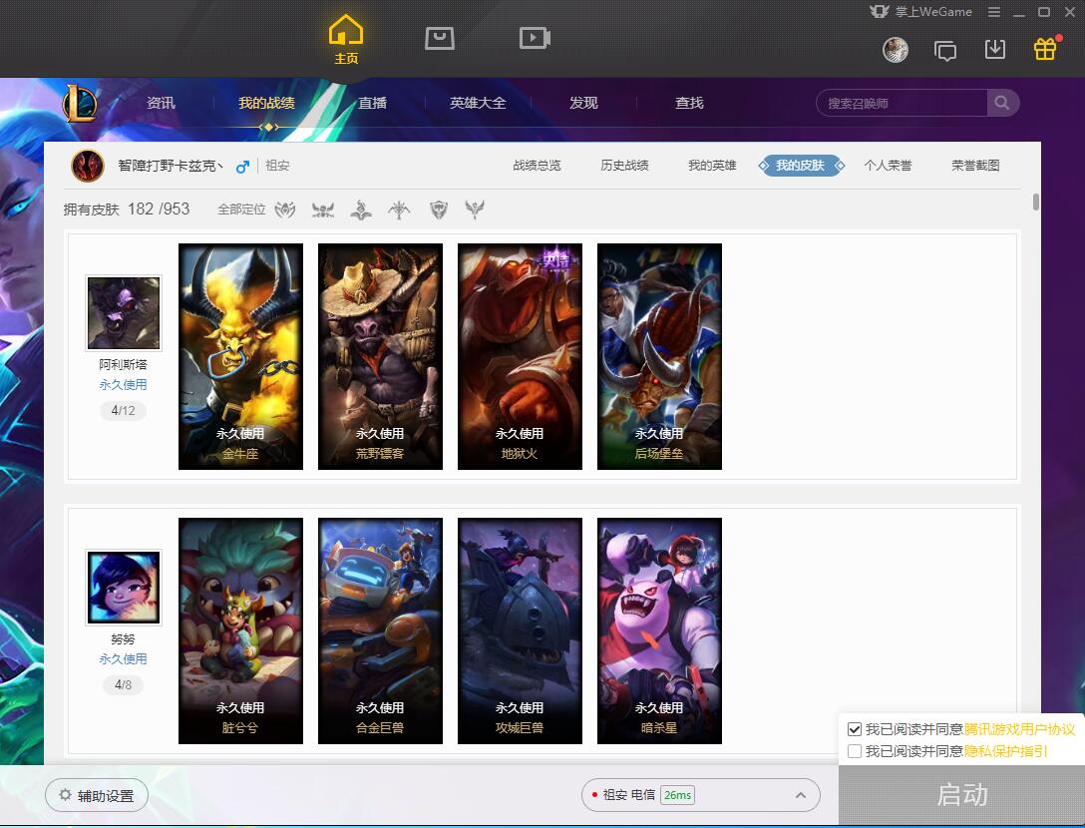Image resolution: width=1085 pixels, height=828 pixels.
Task: Click the 4/12 skin count badge
Action: [124, 411]
